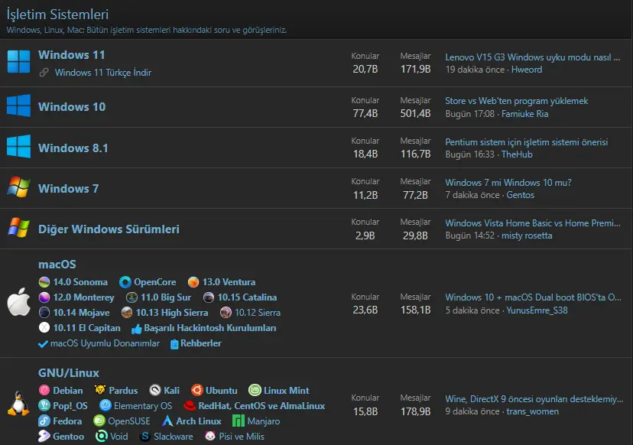This screenshot has height=445, width=633.
Task: Open the macOS forum heading
Action: pyautogui.click(x=57, y=264)
